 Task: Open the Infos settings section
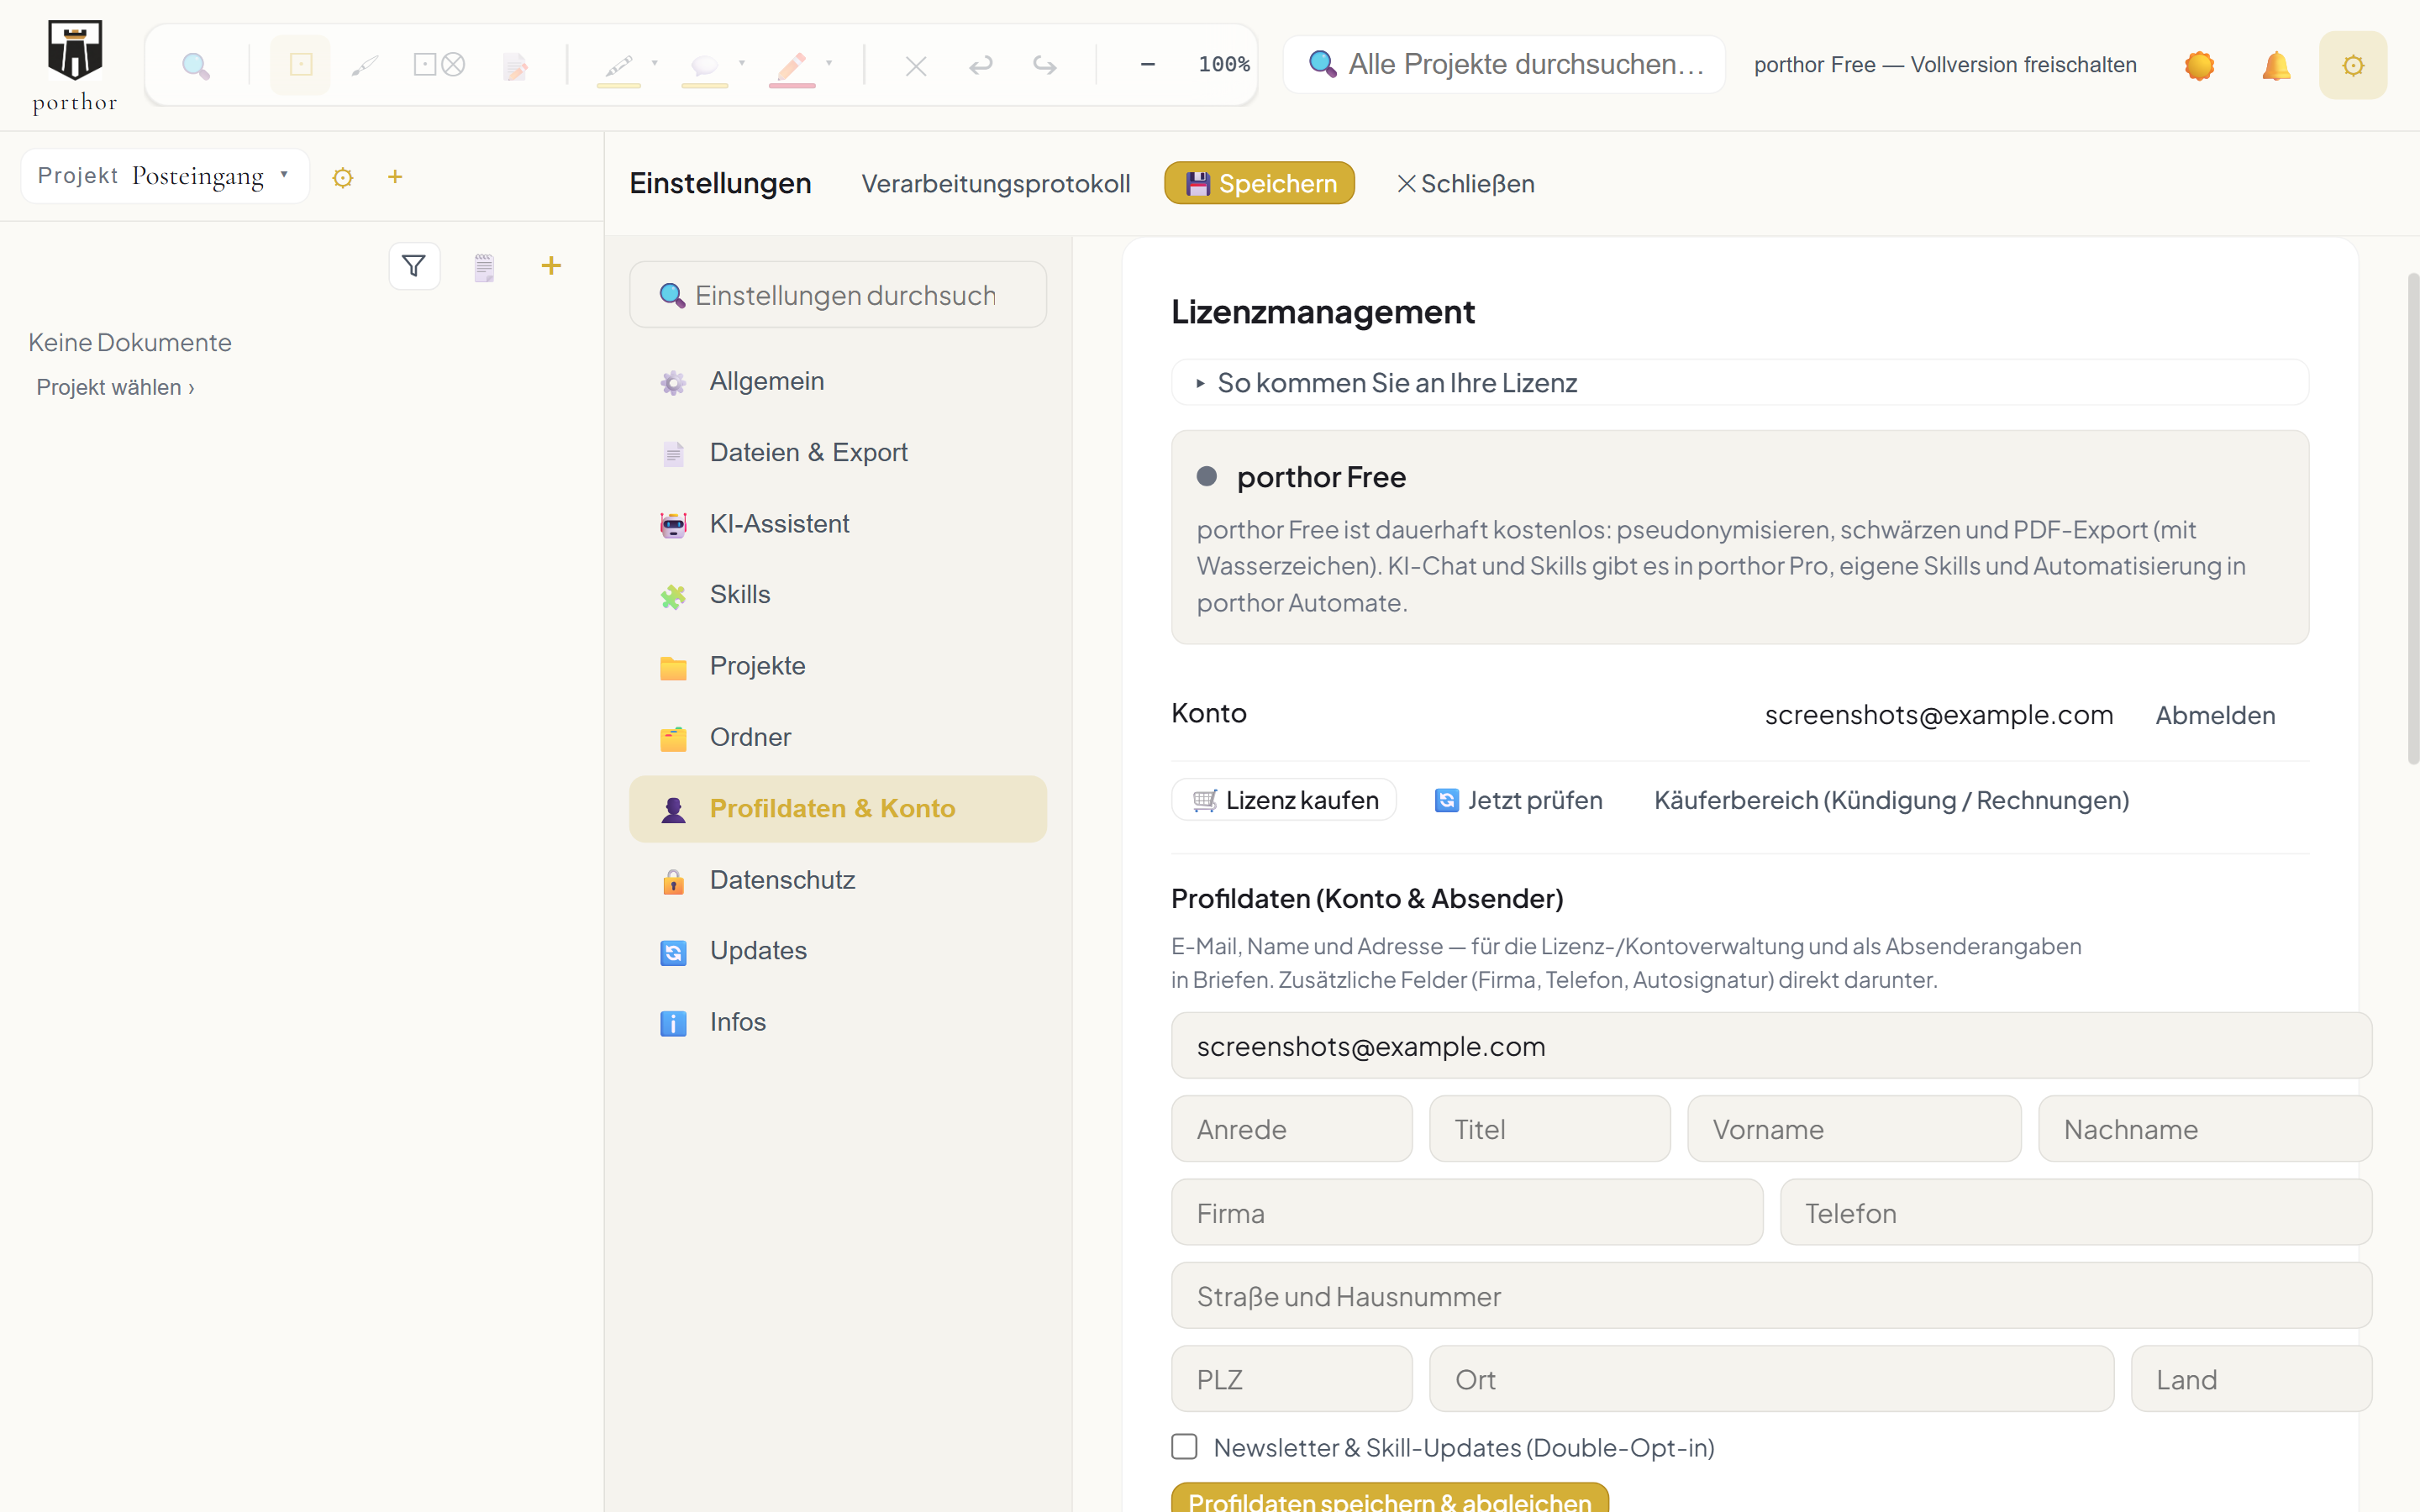tap(838, 1022)
